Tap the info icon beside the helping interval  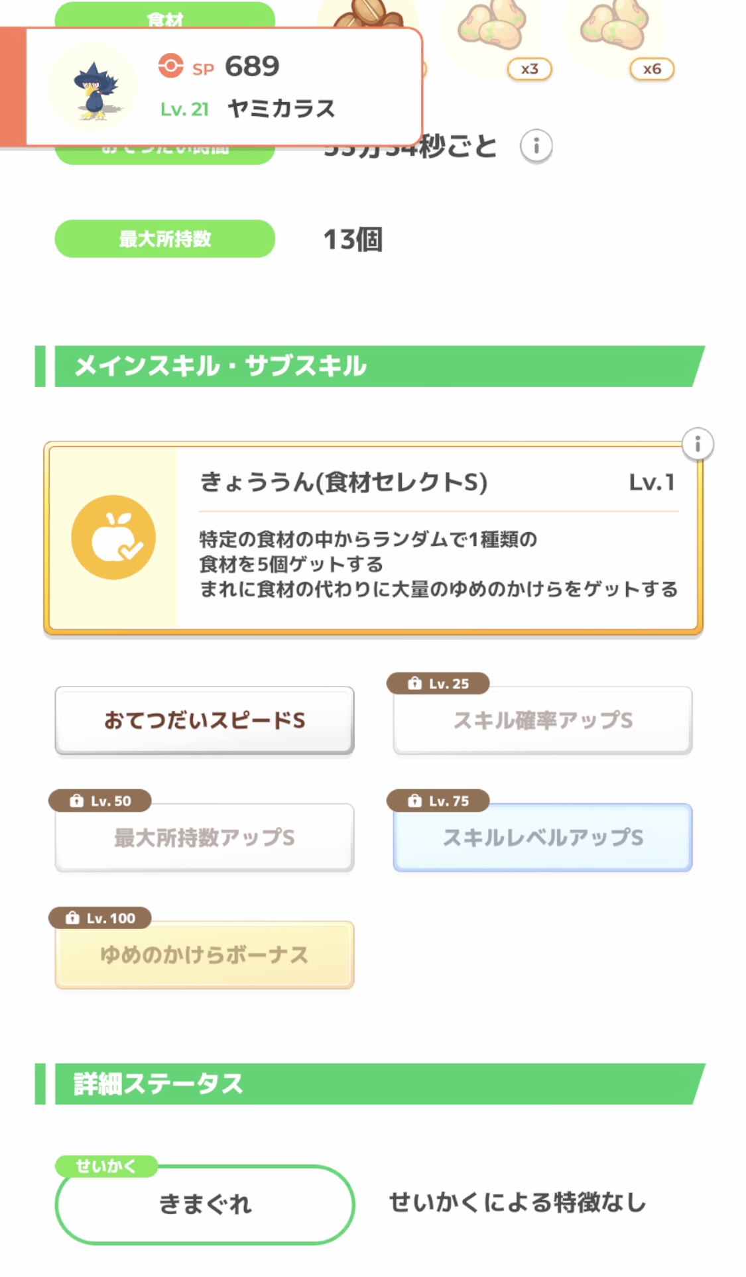[x=536, y=146]
